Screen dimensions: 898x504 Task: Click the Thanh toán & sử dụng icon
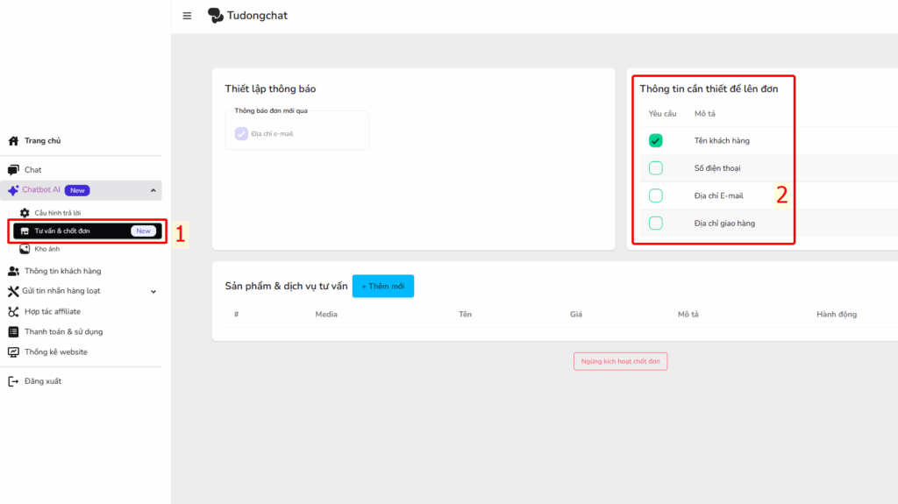coord(13,331)
